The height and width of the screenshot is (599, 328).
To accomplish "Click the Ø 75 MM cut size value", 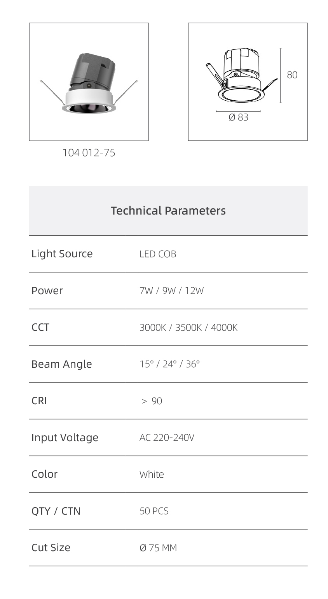I will click(x=158, y=548).
